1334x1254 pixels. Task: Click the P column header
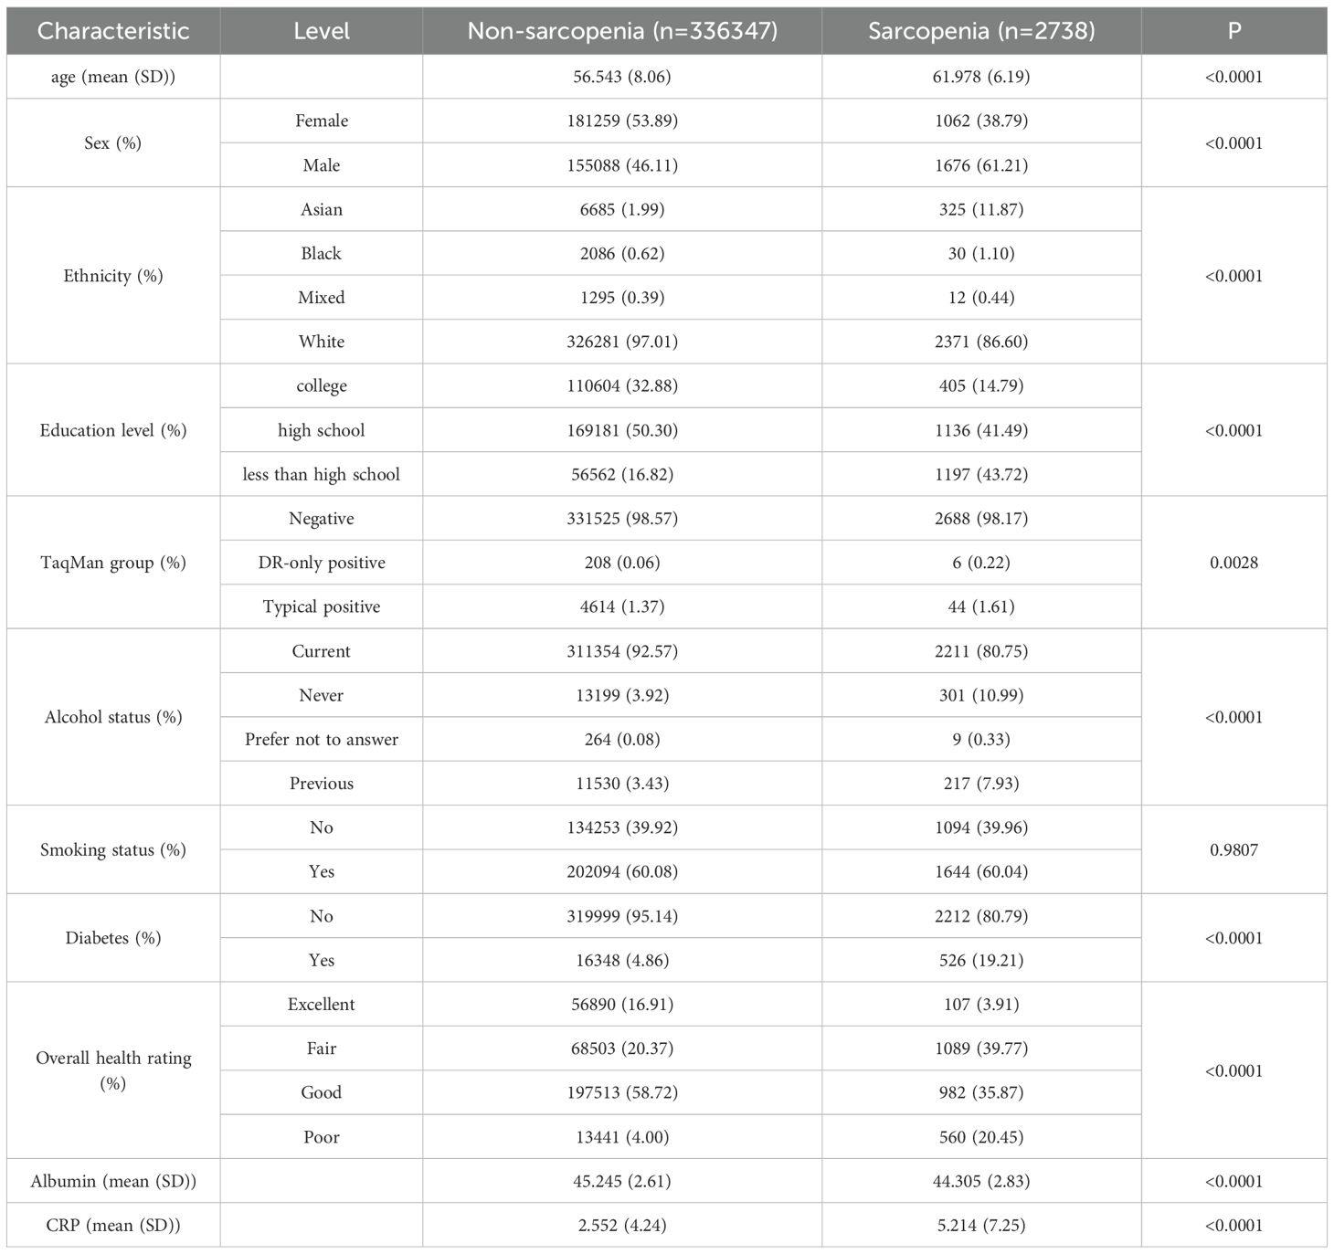[1233, 31]
